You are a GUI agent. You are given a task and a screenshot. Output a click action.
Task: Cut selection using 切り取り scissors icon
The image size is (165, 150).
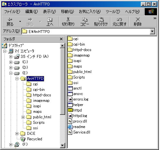68,22
